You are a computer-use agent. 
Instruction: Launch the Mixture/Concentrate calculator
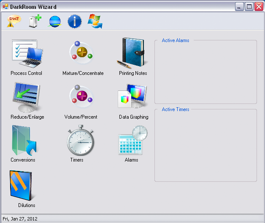point(81,53)
